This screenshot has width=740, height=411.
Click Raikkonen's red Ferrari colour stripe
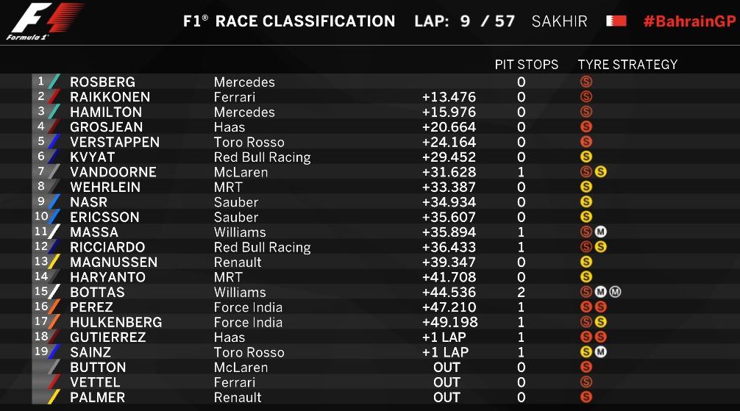coord(54,97)
